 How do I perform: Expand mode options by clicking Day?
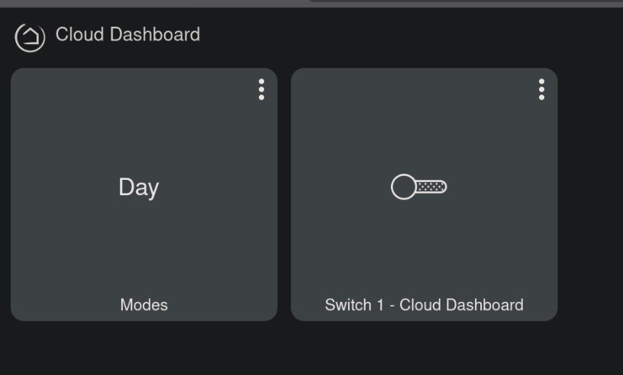(x=138, y=187)
